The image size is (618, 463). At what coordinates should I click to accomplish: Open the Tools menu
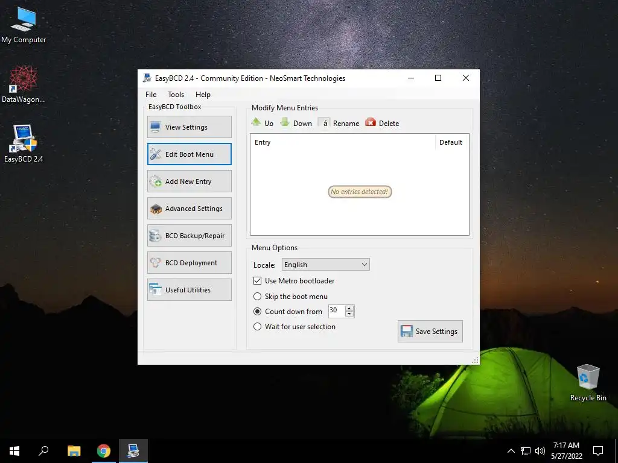tap(176, 95)
